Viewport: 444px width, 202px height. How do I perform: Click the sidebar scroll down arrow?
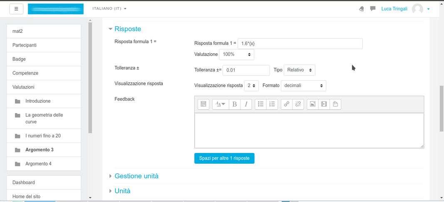[x=90, y=197]
